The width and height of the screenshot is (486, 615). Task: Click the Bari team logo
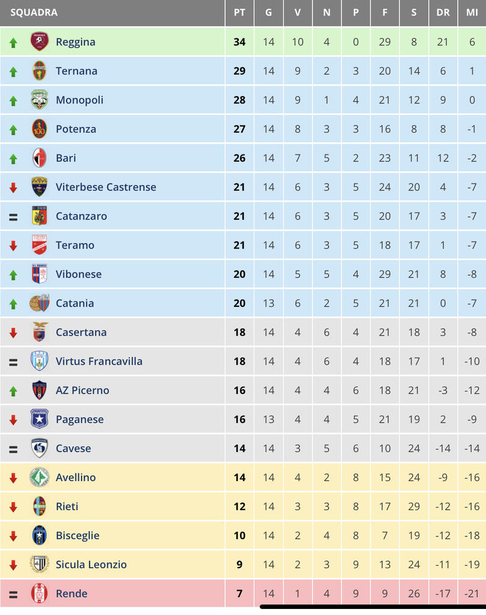pos(39,158)
